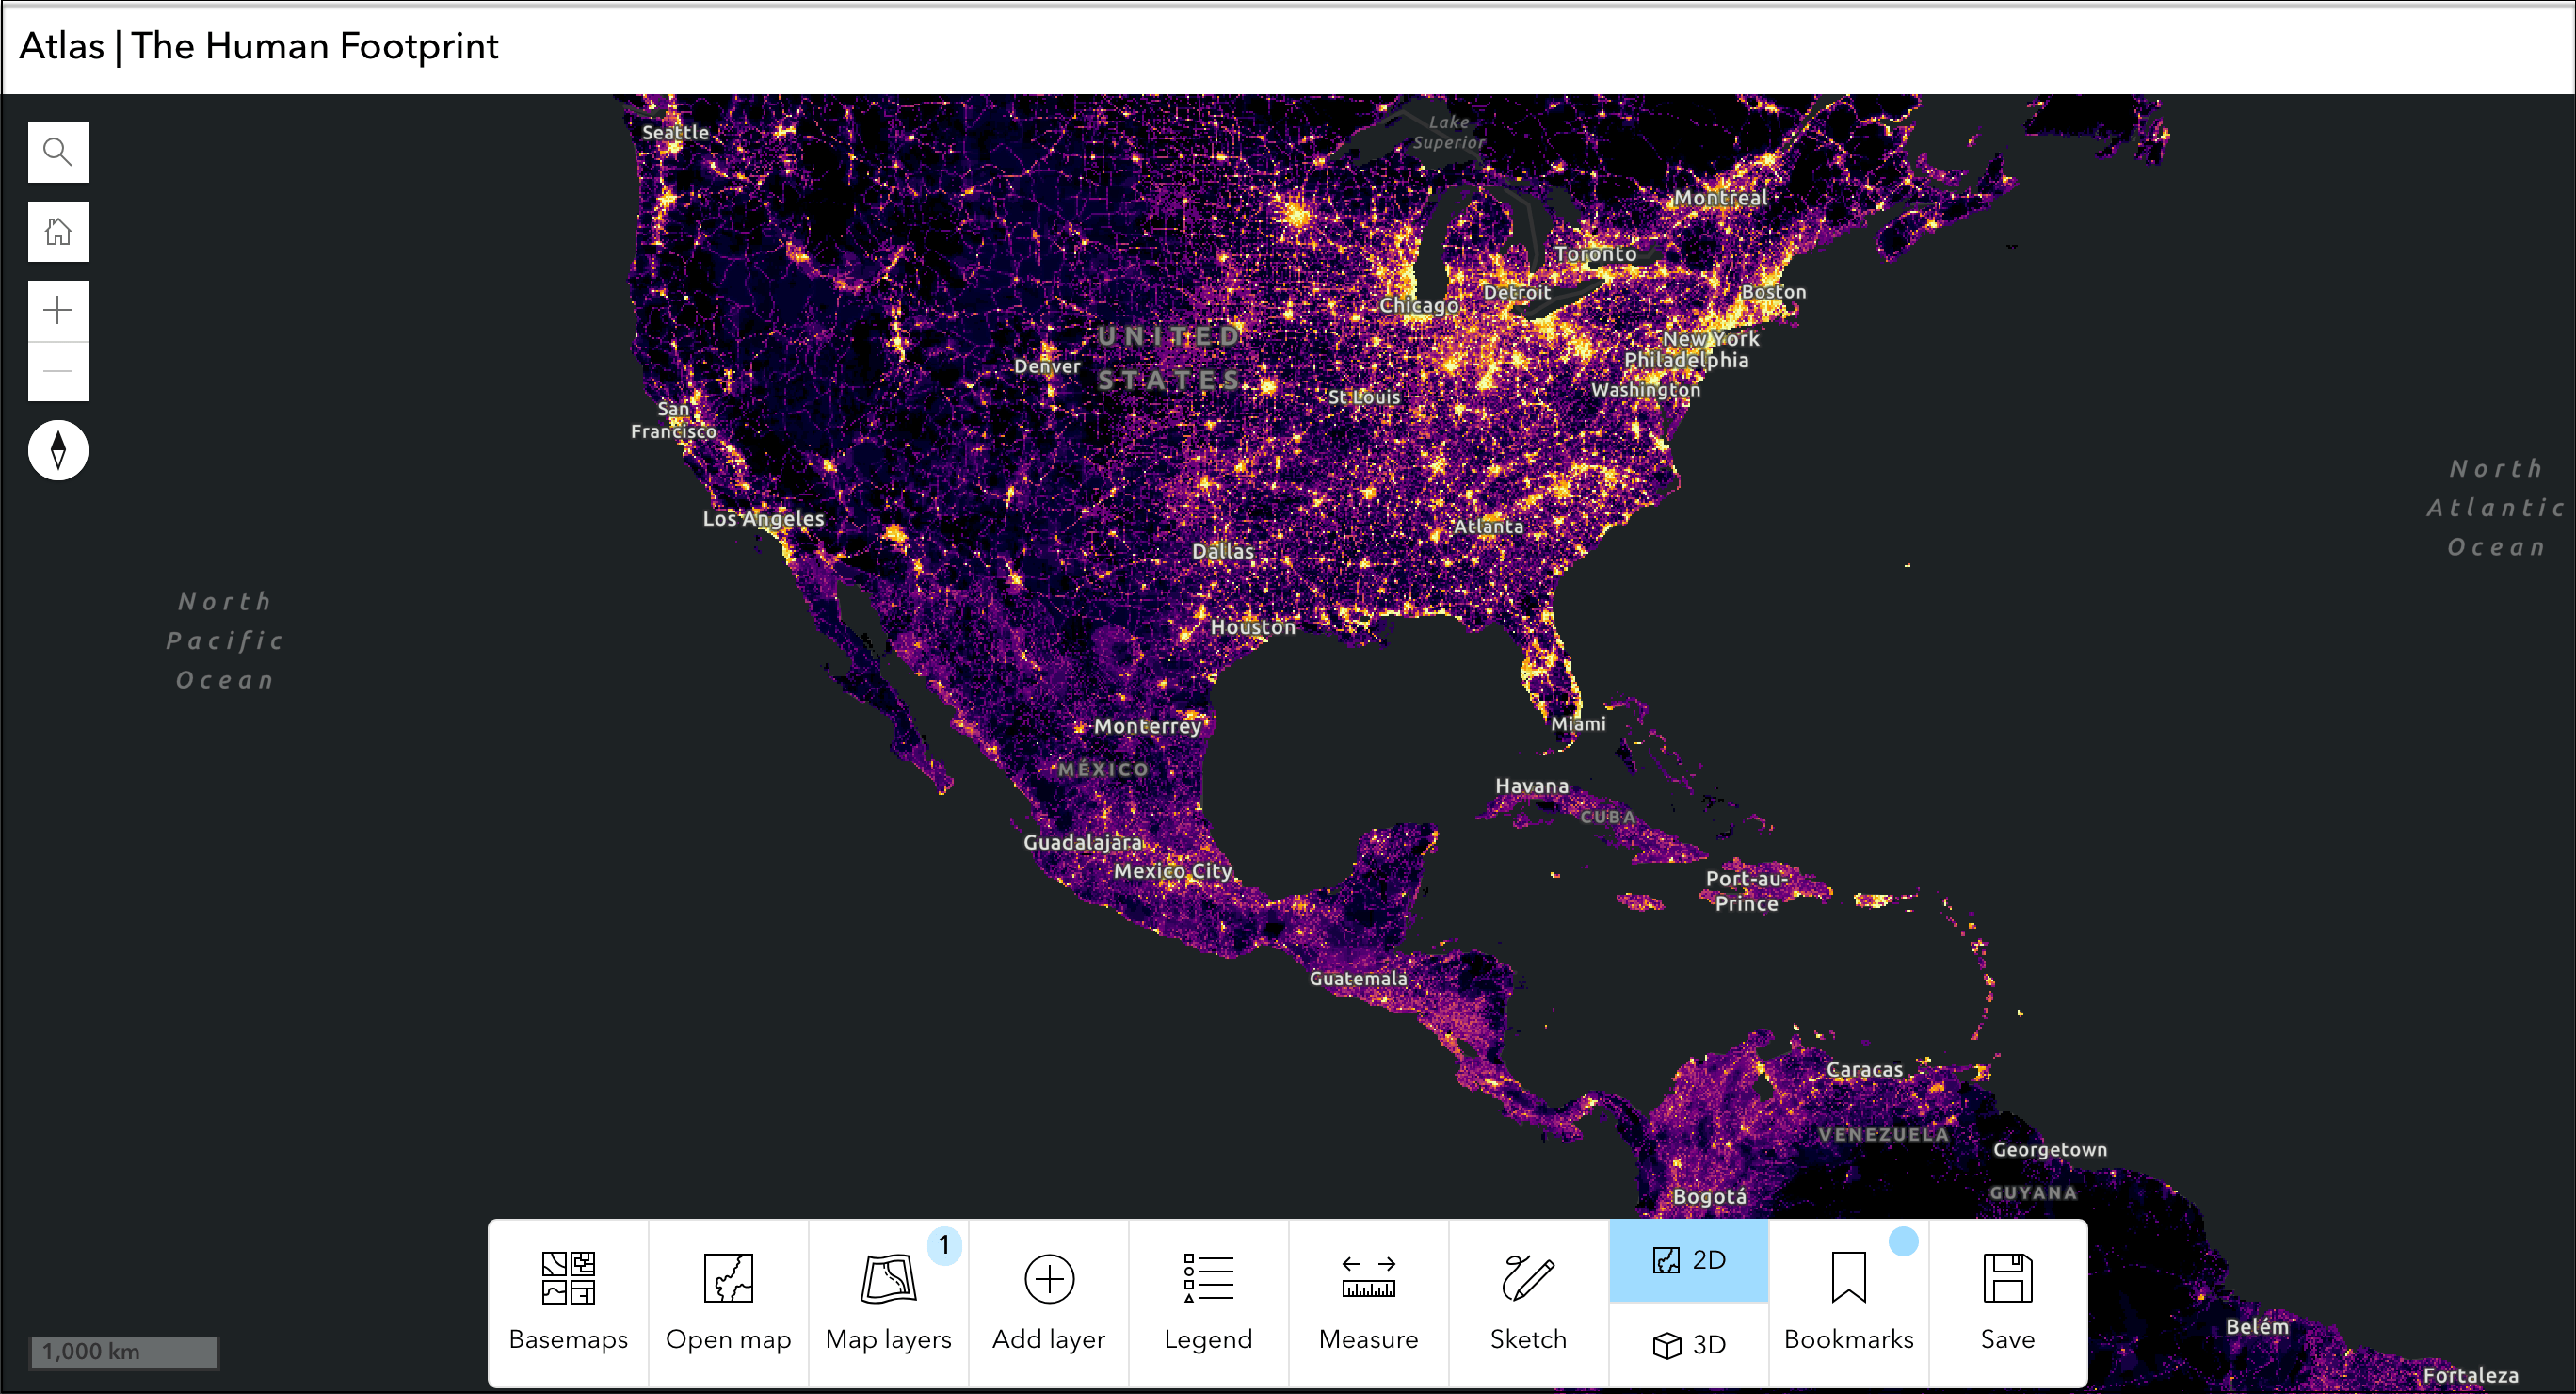This screenshot has height=1394, width=2576.
Task: Click the 1,000 km scale bar
Action: (124, 1352)
